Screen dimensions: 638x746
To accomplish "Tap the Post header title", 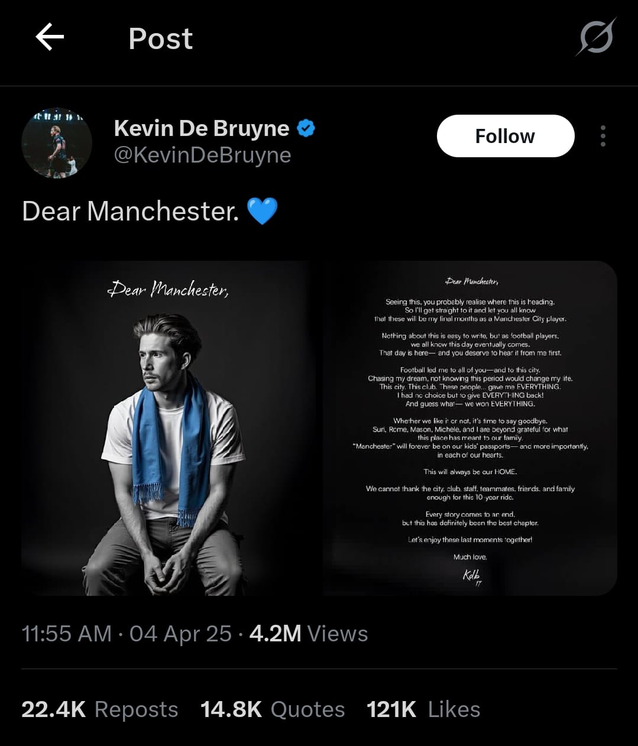I will click(160, 39).
